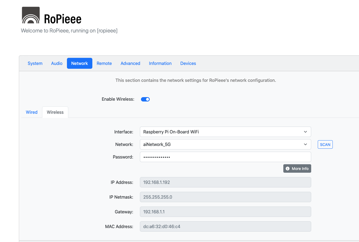The width and height of the screenshot is (359, 242).
Task: Switch to the Wired tab
Action: coord(31,112)
